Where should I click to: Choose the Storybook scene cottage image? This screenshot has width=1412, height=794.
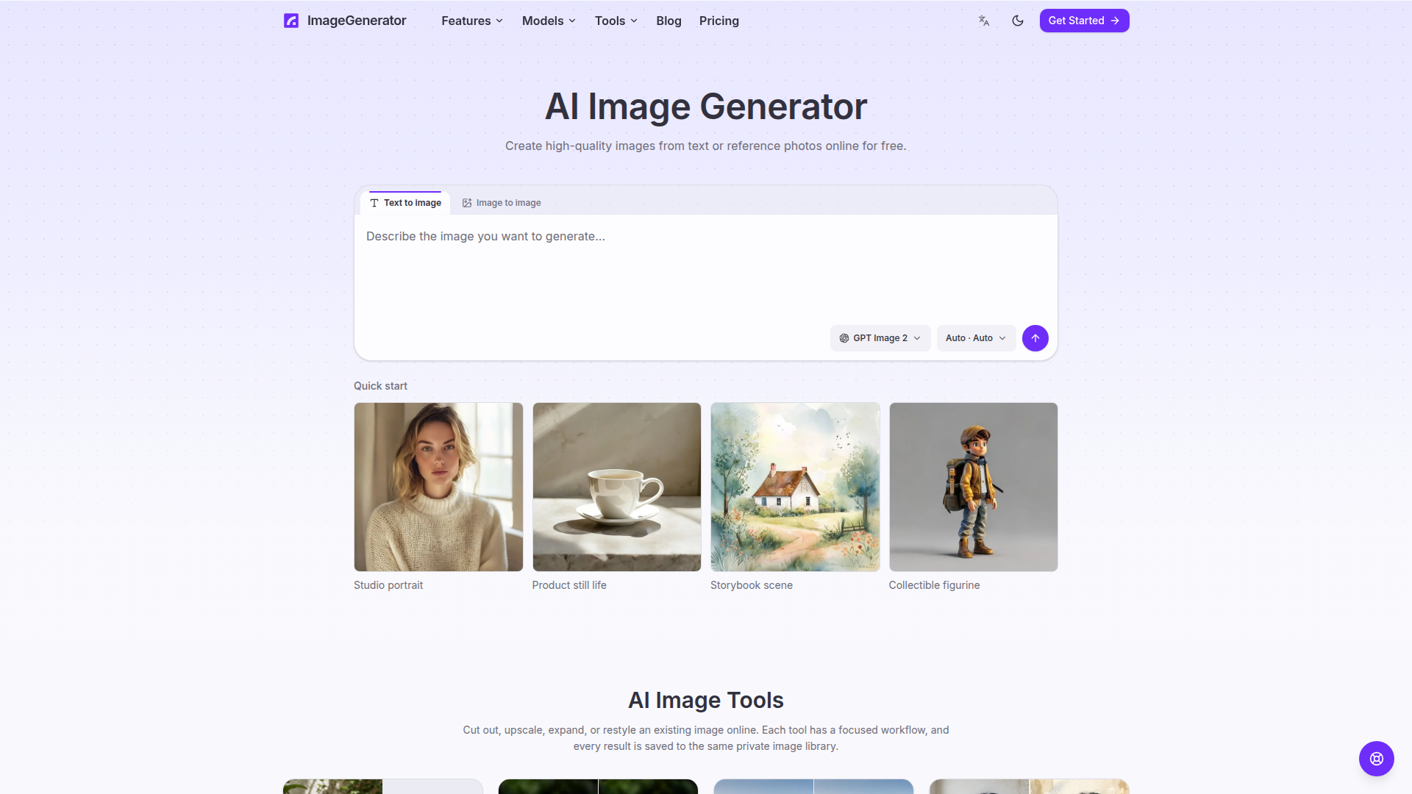795,487
